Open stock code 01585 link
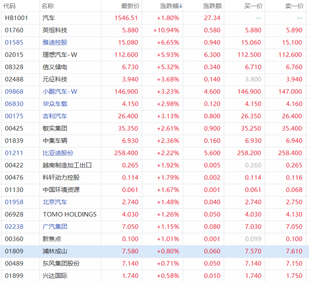Viewport: 309px width, 282px height. 14,42
